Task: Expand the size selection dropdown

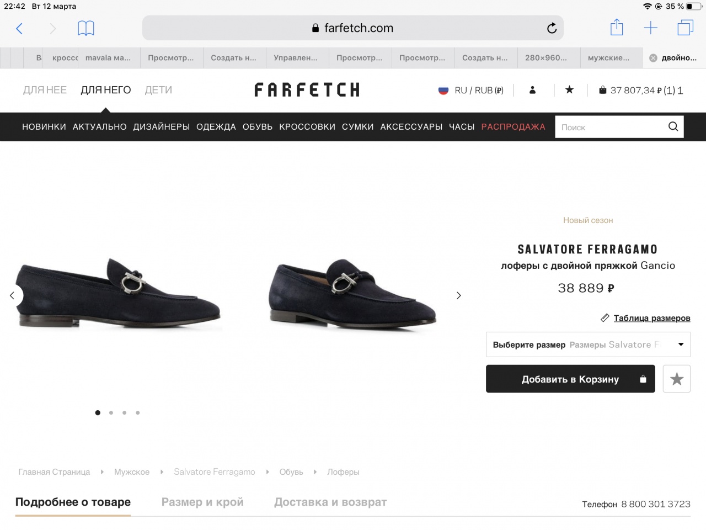Action: coord(588,344)
